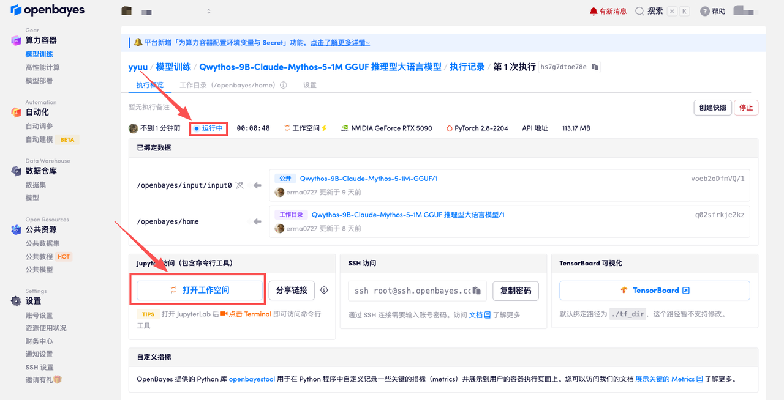Click erma0727 avatar in 9 天前 row
Viewport: 784px width, 400px height.
point(279,192)
